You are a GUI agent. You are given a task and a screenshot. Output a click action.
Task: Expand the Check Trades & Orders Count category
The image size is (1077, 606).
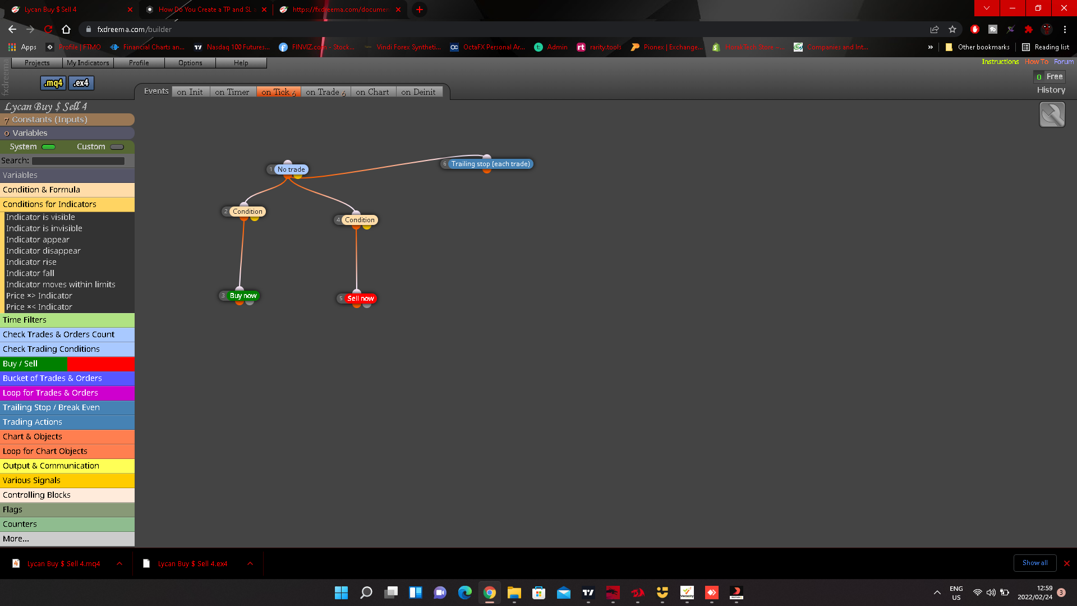pos(67,334)
